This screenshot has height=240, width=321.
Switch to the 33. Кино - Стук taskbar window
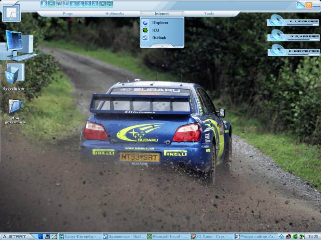(211, 236)
